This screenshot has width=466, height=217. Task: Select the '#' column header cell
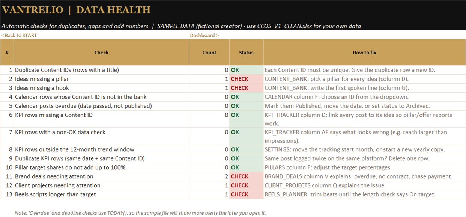tap(7, 53)
